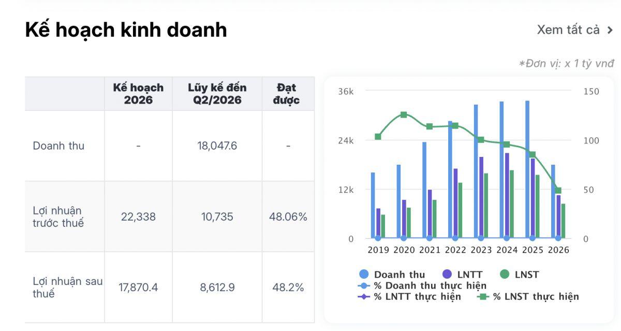Toggle "% LNTT thực hiện" legend entry
Image resolution: width=621 pixels, height=331 pixels.
[409, 296]
